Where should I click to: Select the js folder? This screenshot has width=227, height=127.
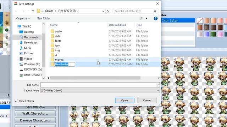coord(56,55)
